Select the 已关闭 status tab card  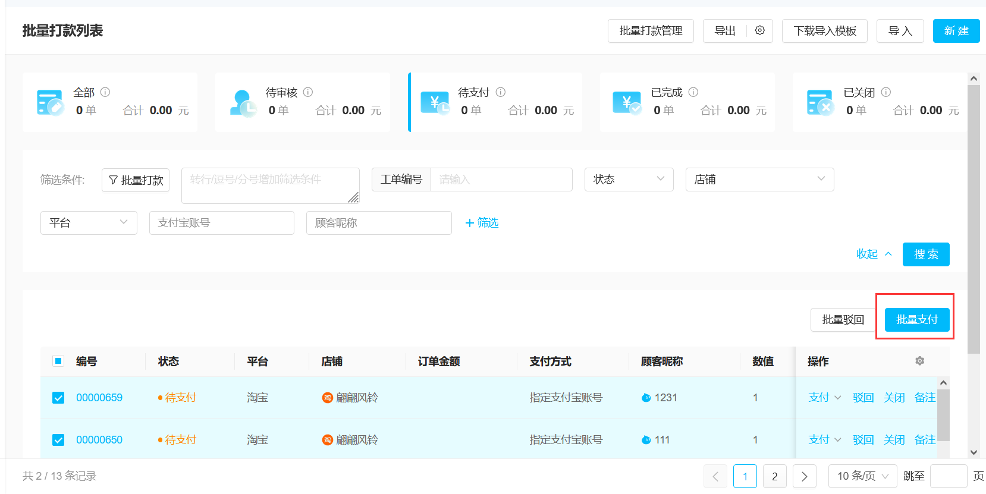[x=880, y=102]
